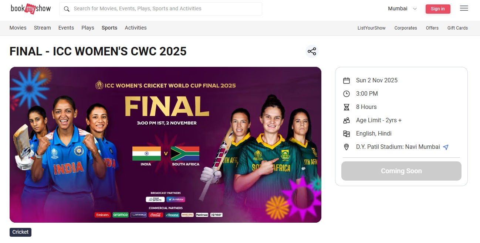Click the age limit people icon

(x=347, y=120)
